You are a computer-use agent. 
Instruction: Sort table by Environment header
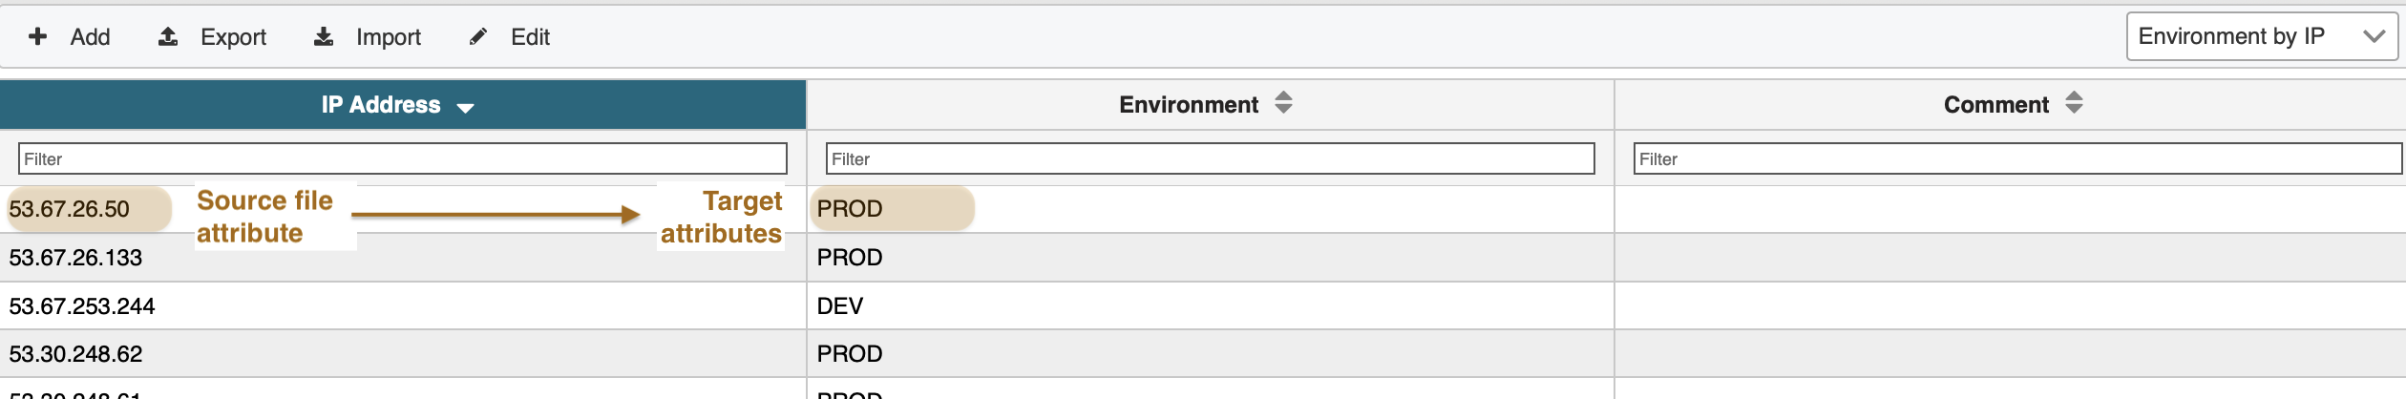click(x=1189, y=105)
